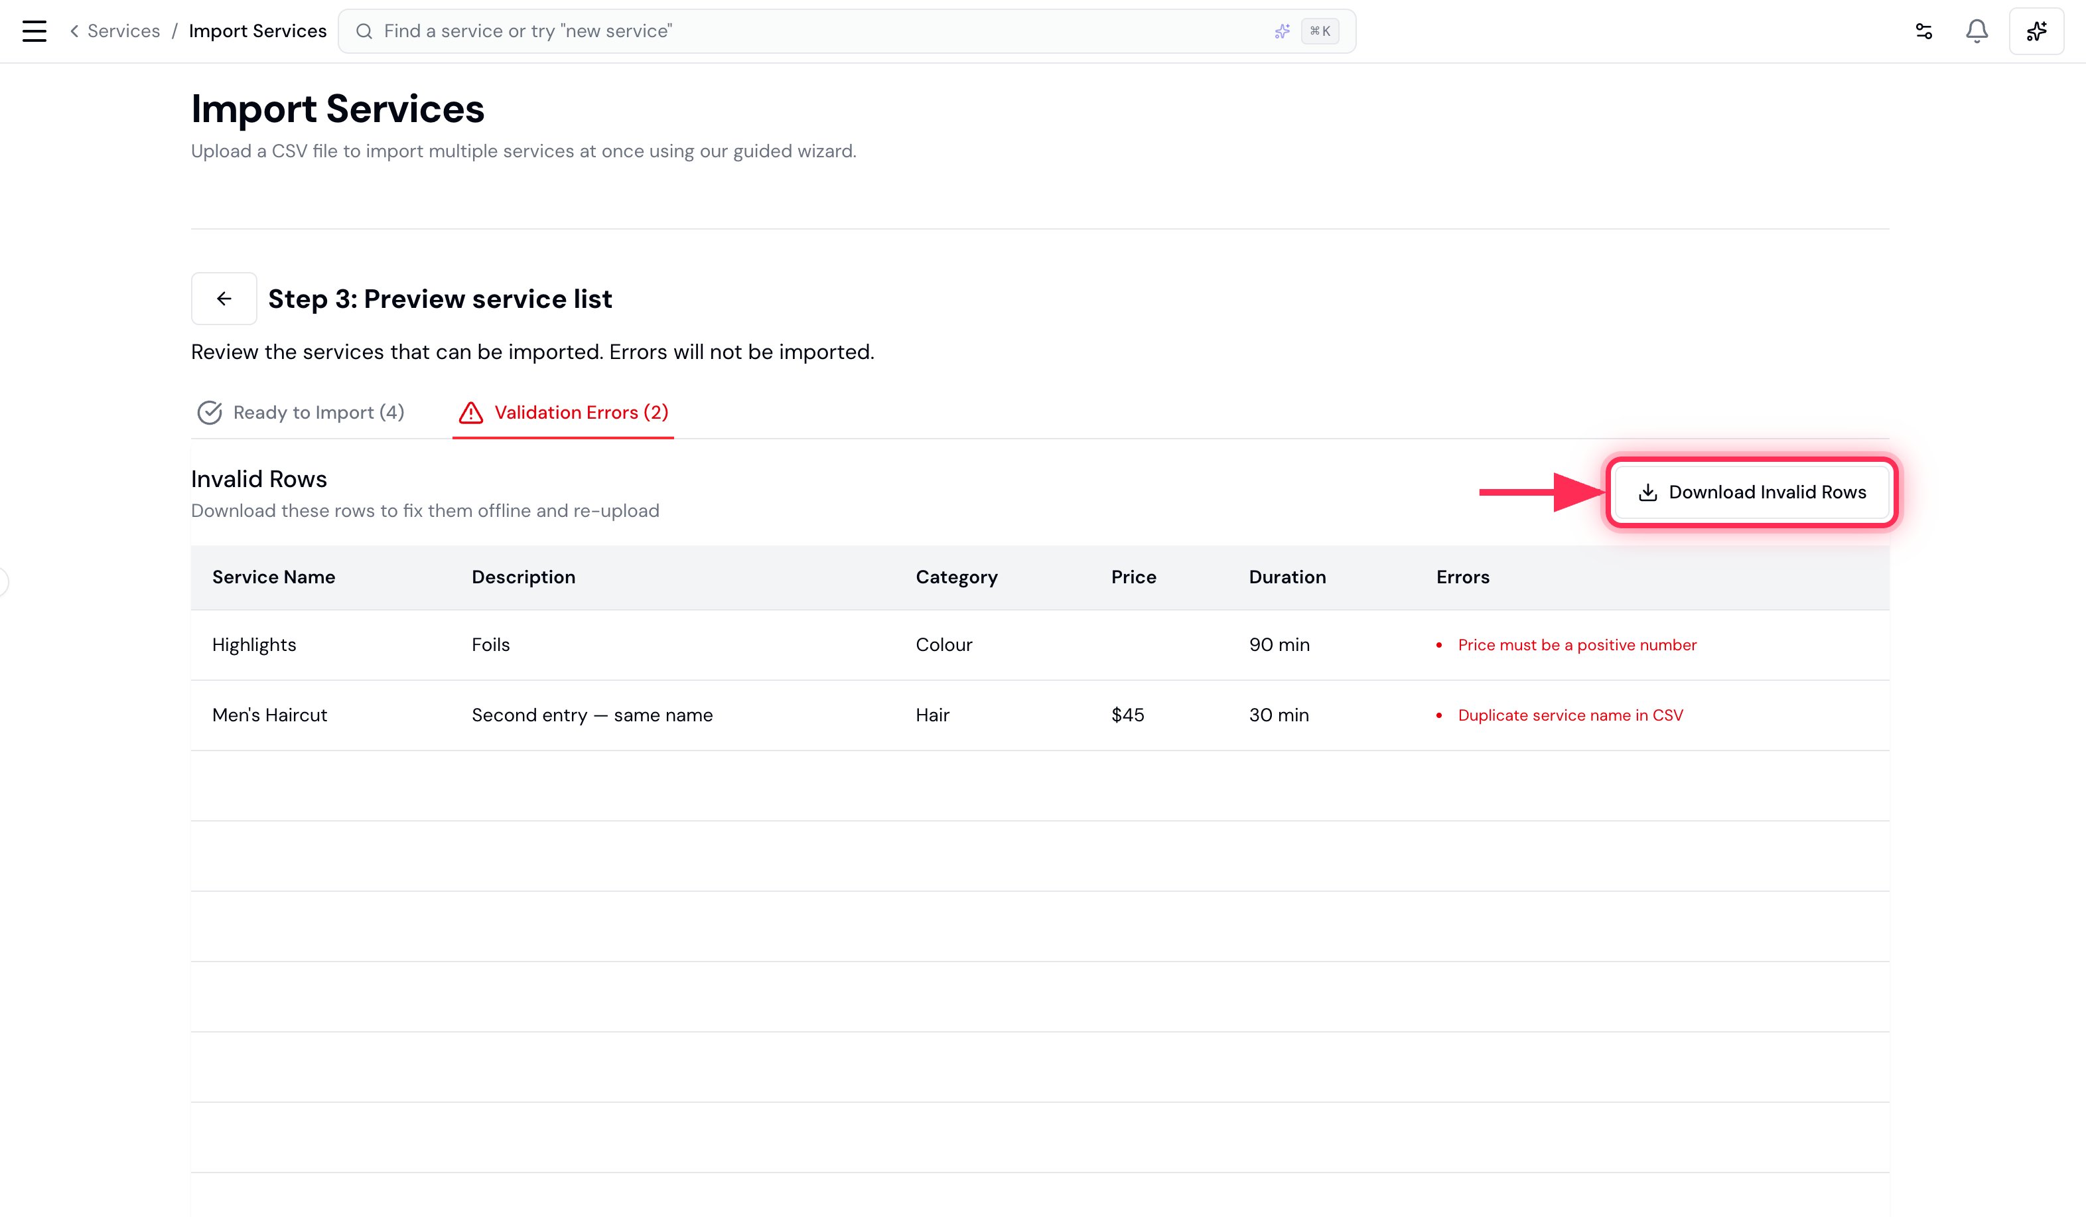The height and width of the screenshot is (1217, 2086).
Task: Select the Men's Haircut service name cell
Action: point(269,715)
